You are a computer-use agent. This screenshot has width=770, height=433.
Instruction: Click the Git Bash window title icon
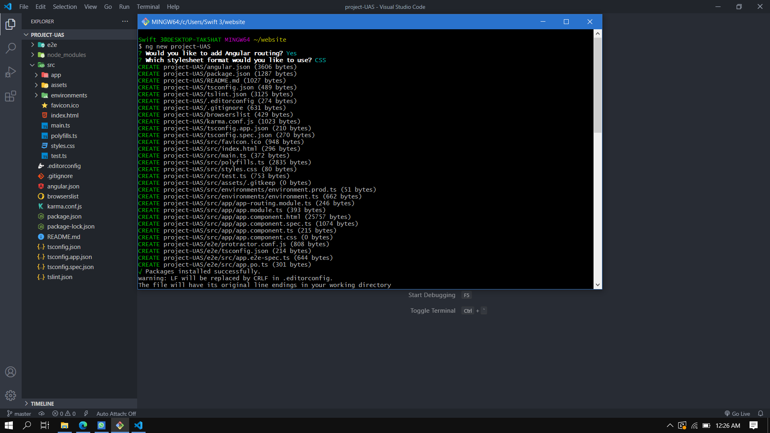coord(146,22)
